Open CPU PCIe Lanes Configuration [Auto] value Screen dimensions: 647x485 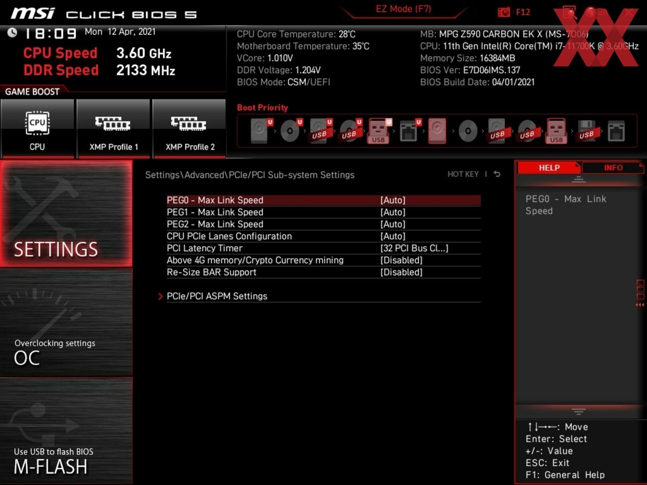click(x=393, y=236)
